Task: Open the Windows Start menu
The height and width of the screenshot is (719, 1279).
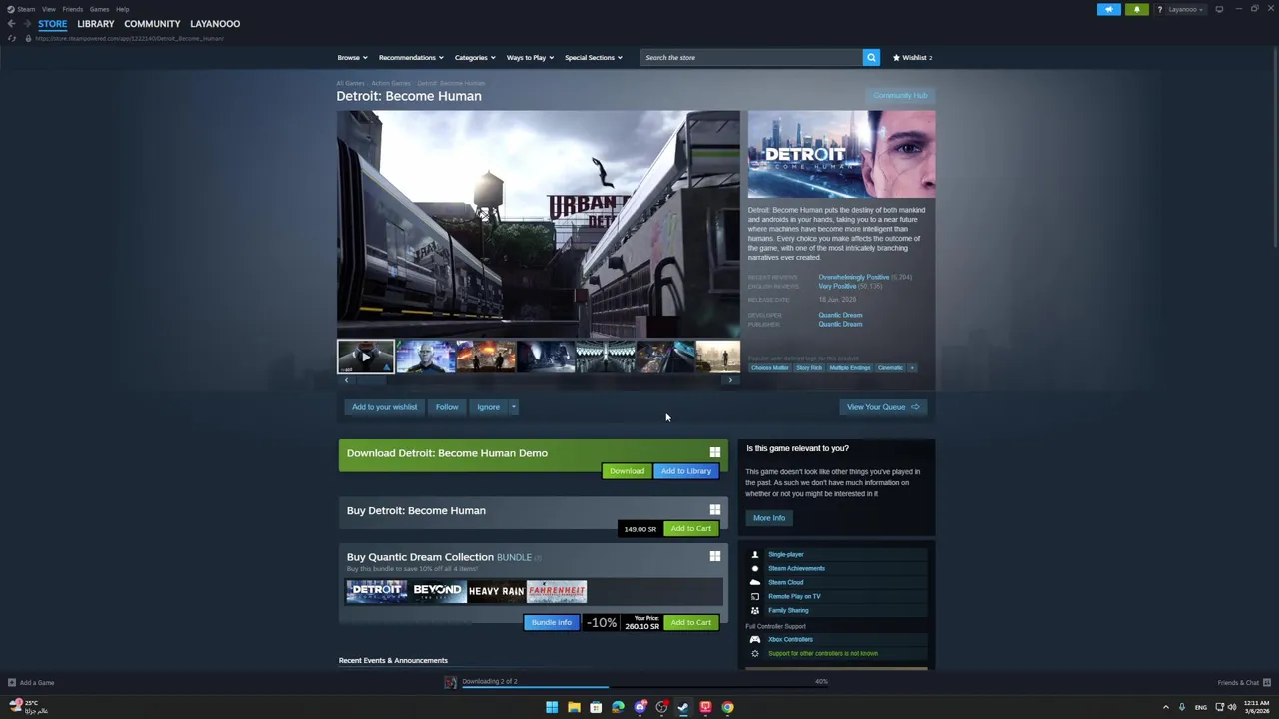Action: [552, 707]
